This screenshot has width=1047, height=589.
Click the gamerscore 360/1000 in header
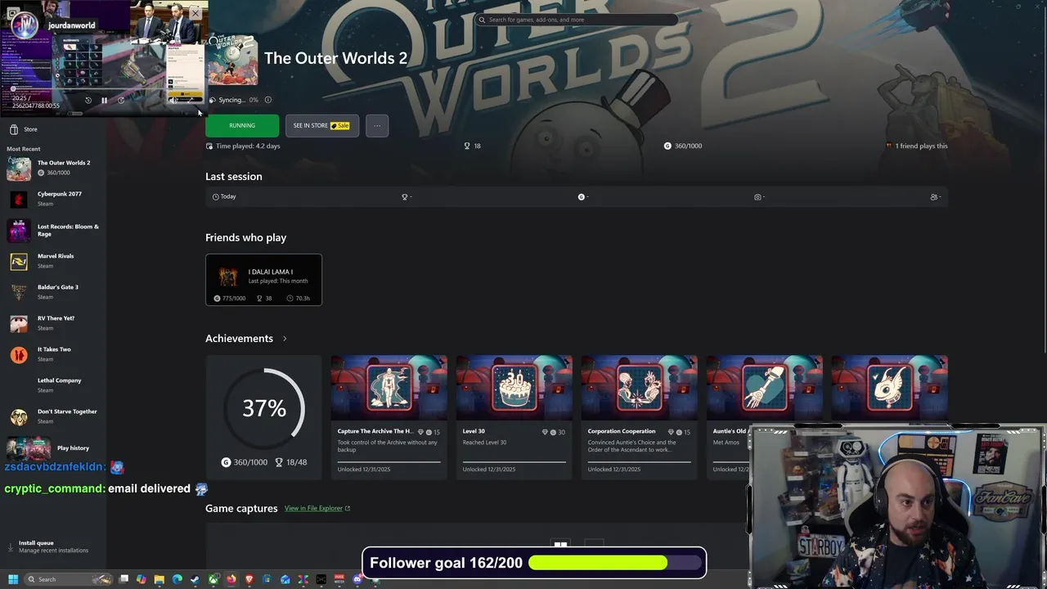pyautogui.click(x=683, y=146)
